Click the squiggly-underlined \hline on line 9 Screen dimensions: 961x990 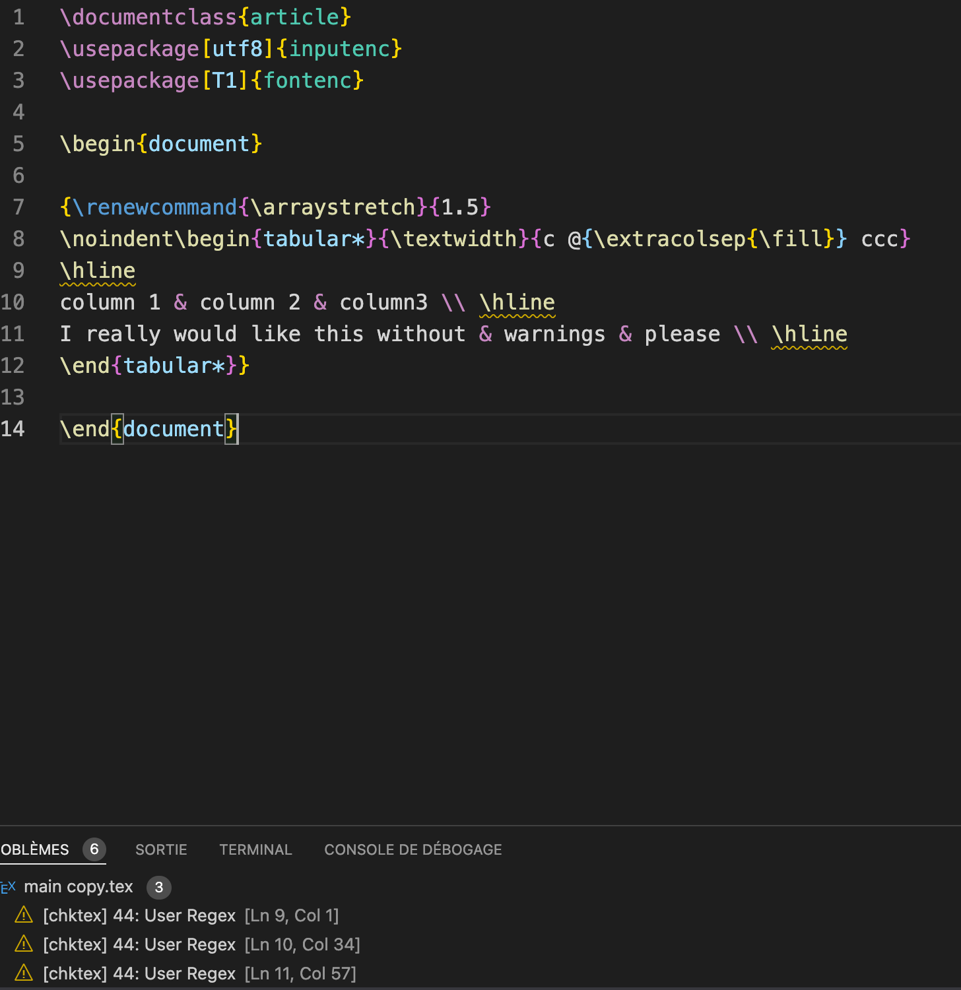(97, 270)
